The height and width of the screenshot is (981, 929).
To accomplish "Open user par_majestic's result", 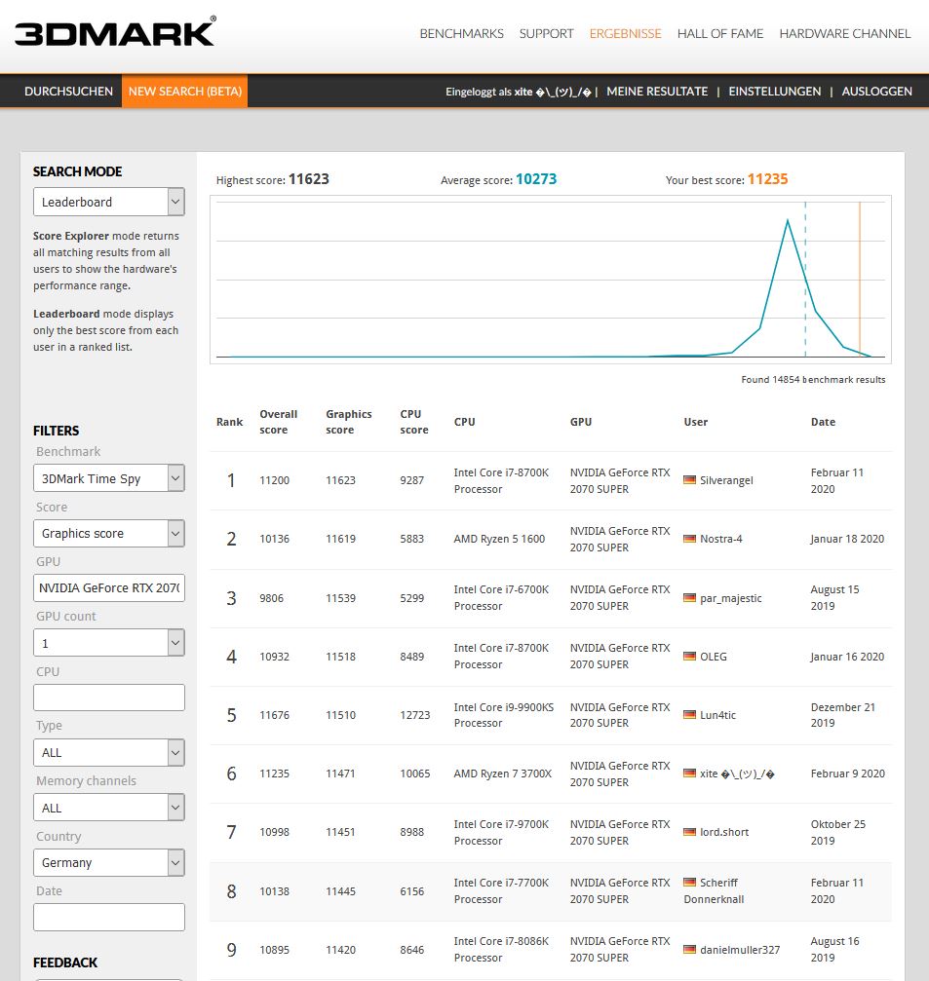I will (730, 598).
